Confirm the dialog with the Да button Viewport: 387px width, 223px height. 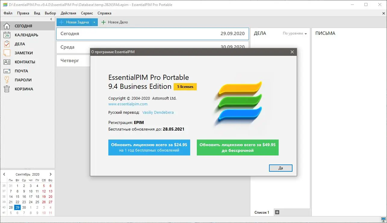point(281,168)
